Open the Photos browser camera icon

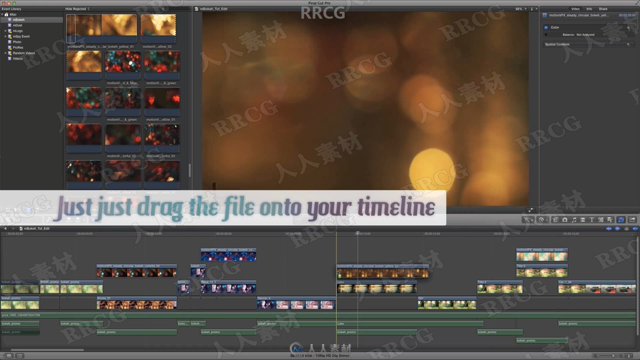(x=565, y=220)
